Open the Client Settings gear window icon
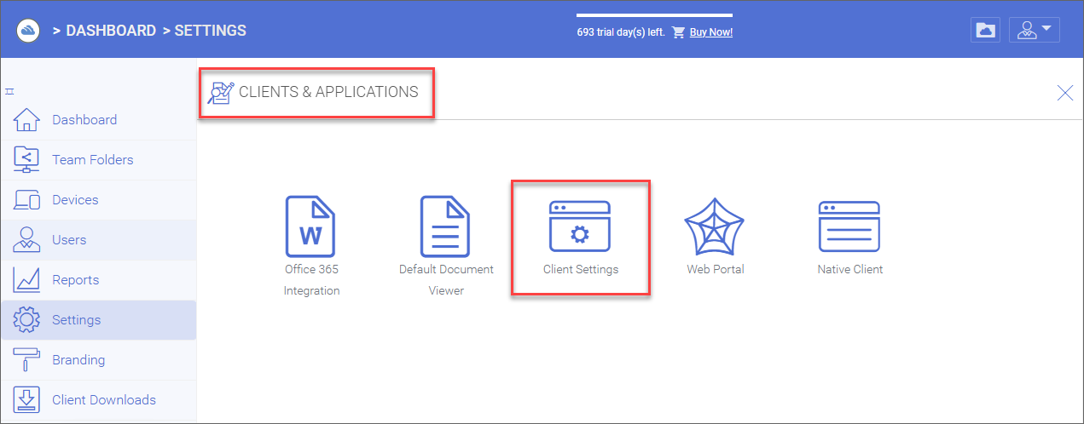This screenshot has height=424, width=1084. (580, 226)
